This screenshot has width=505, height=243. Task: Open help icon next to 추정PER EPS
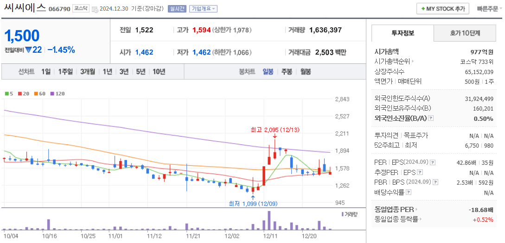[x=420, y=172]
